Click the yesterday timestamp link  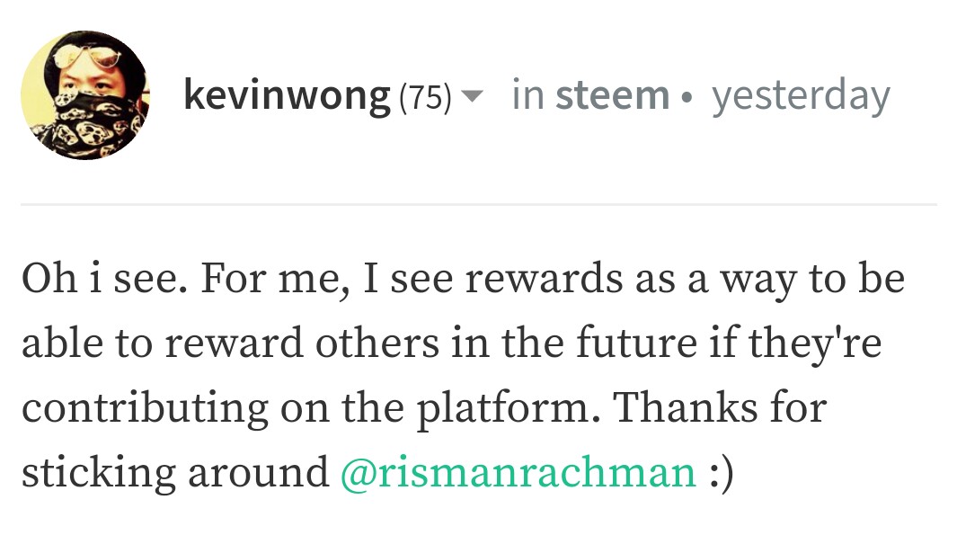tap(801, 97)
